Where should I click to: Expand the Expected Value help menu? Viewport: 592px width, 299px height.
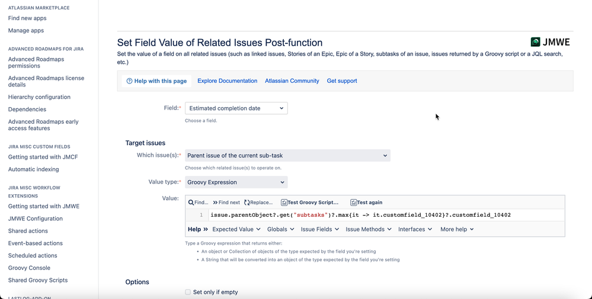(236, 229)
